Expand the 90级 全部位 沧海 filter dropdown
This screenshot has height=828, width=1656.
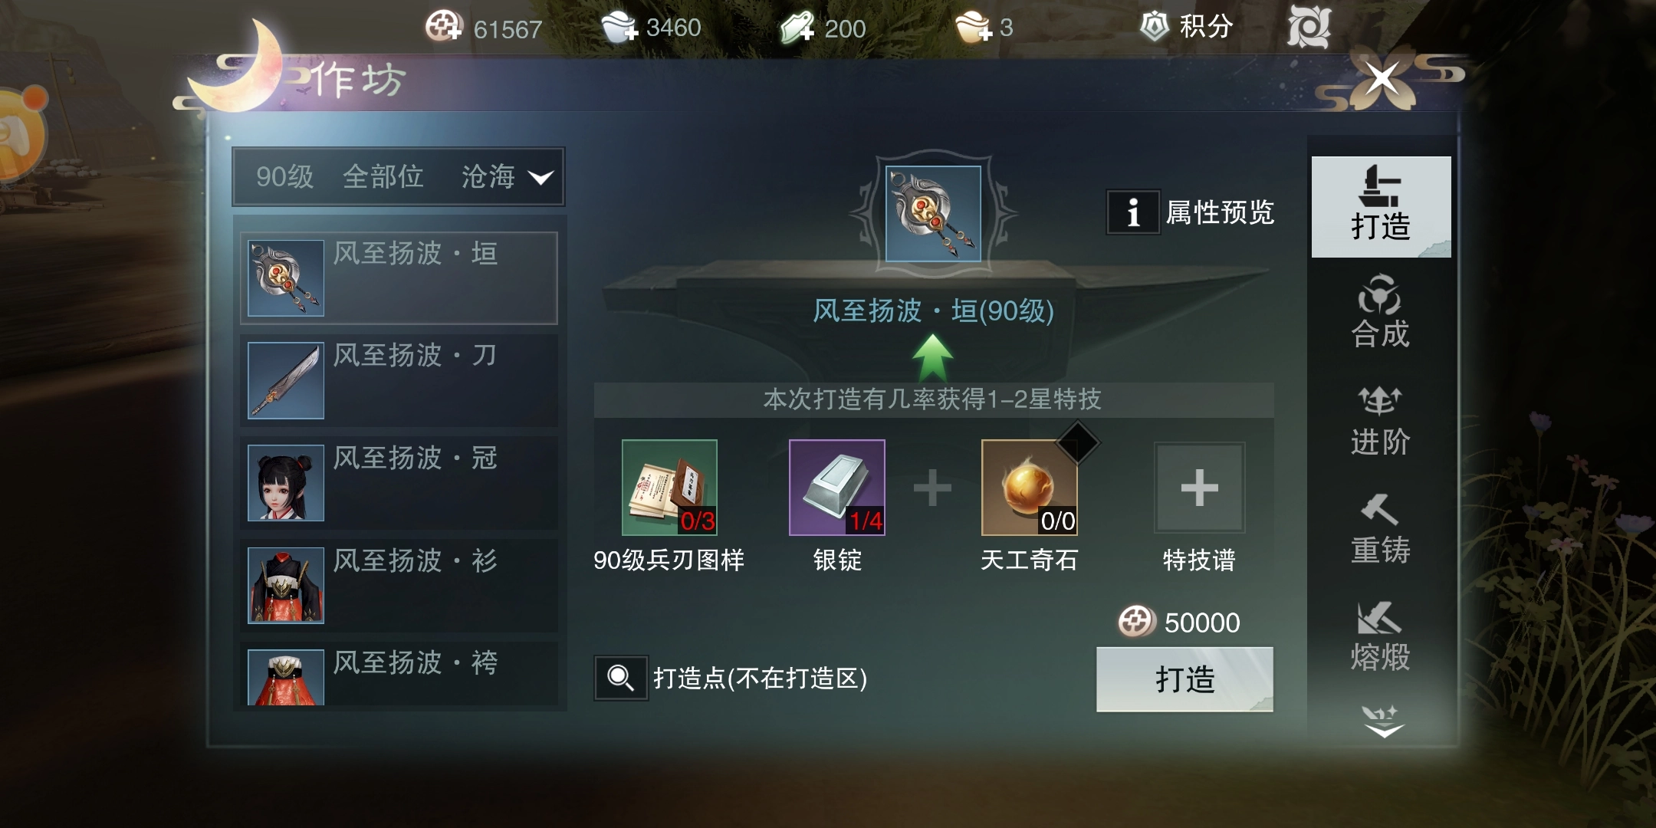pyautogui.click(x=399, y=177)
